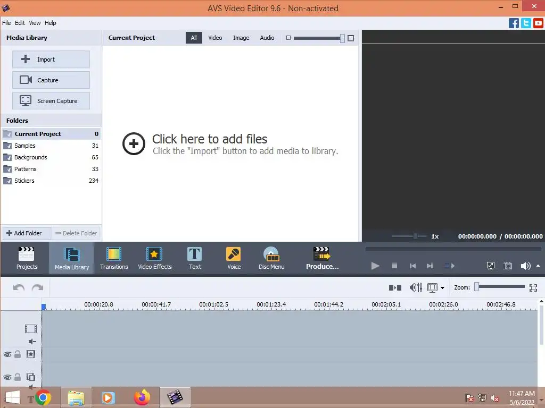Open the Help menu
Image resolution: width=545 pixels, height=408 pixels.
point(51,23)
